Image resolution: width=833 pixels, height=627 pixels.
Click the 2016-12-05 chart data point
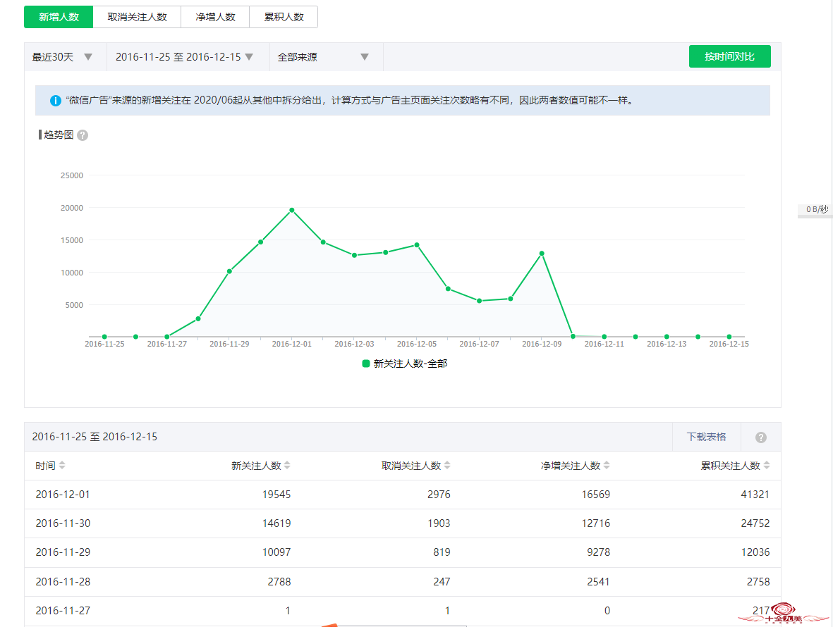pos(417,245)
